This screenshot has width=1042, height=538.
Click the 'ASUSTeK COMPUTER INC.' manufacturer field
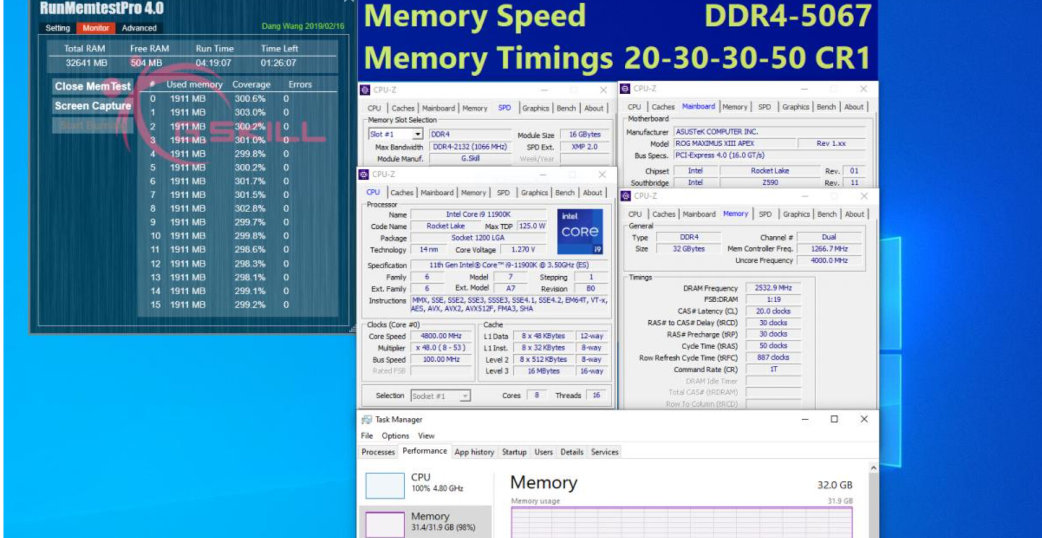tap(770, 132)
